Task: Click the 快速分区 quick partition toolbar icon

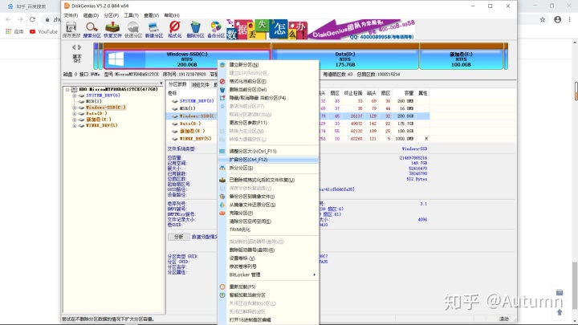Action: pyautogui.click(x=133, y=30)
